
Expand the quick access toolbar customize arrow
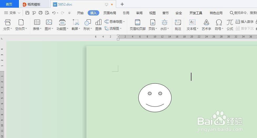coord(69,13)
